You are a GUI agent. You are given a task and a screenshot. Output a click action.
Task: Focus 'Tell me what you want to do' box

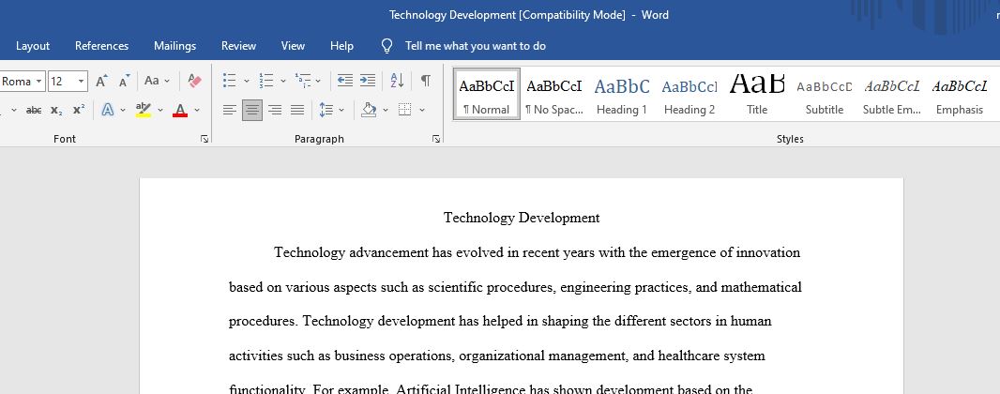point(475,46)
